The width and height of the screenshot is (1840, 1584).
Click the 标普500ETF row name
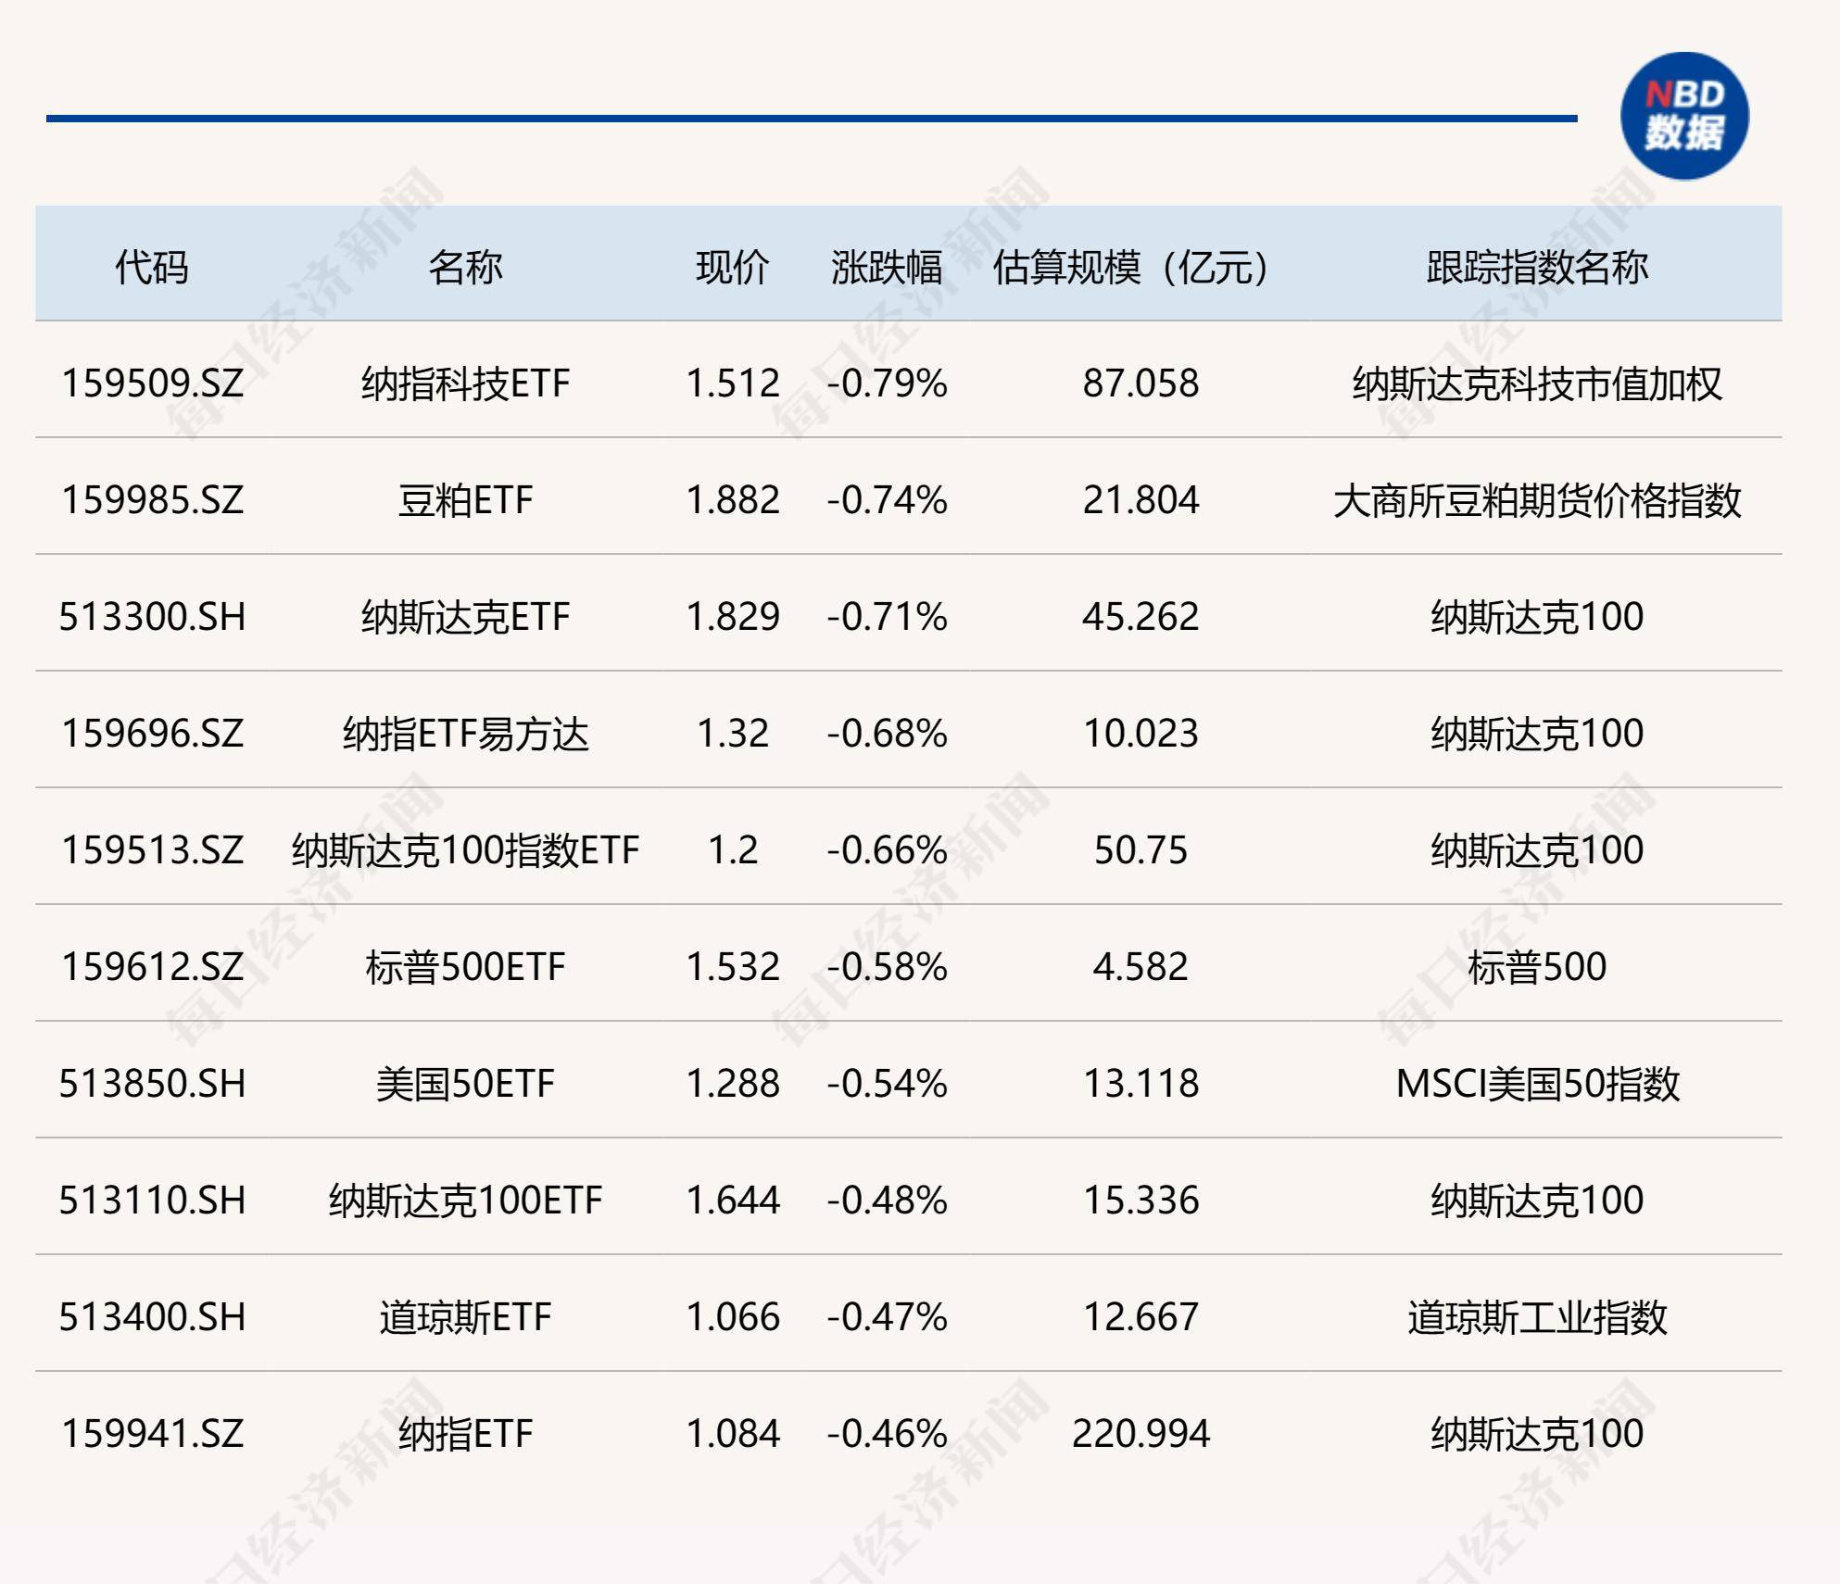[465, 966]
